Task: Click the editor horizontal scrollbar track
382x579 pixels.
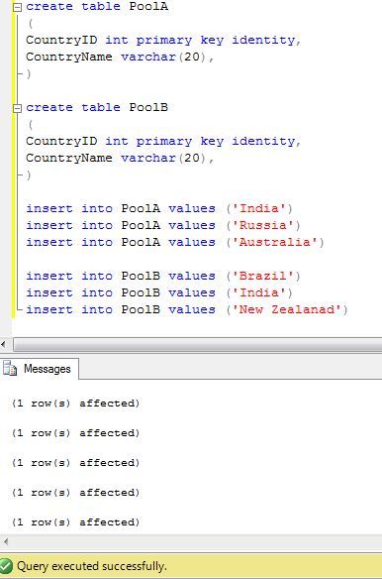Action: tap(198, 345)
